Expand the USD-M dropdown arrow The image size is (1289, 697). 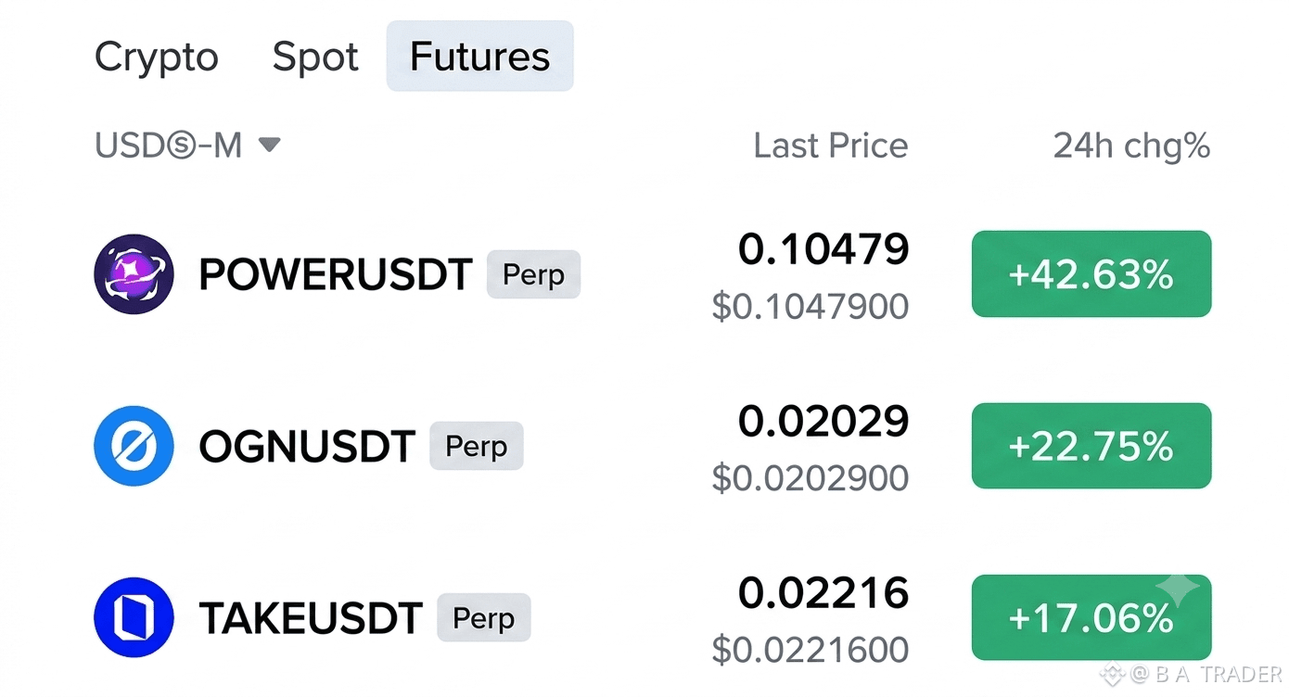coord(269,146)
